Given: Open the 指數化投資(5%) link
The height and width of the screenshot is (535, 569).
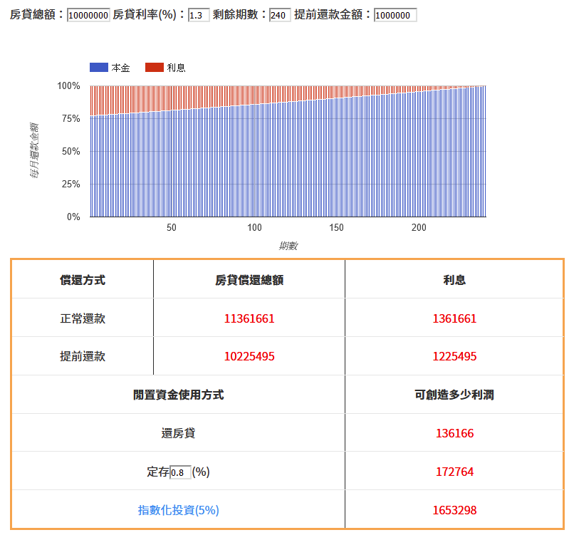Looking at the screenshot, I should 178,510.
